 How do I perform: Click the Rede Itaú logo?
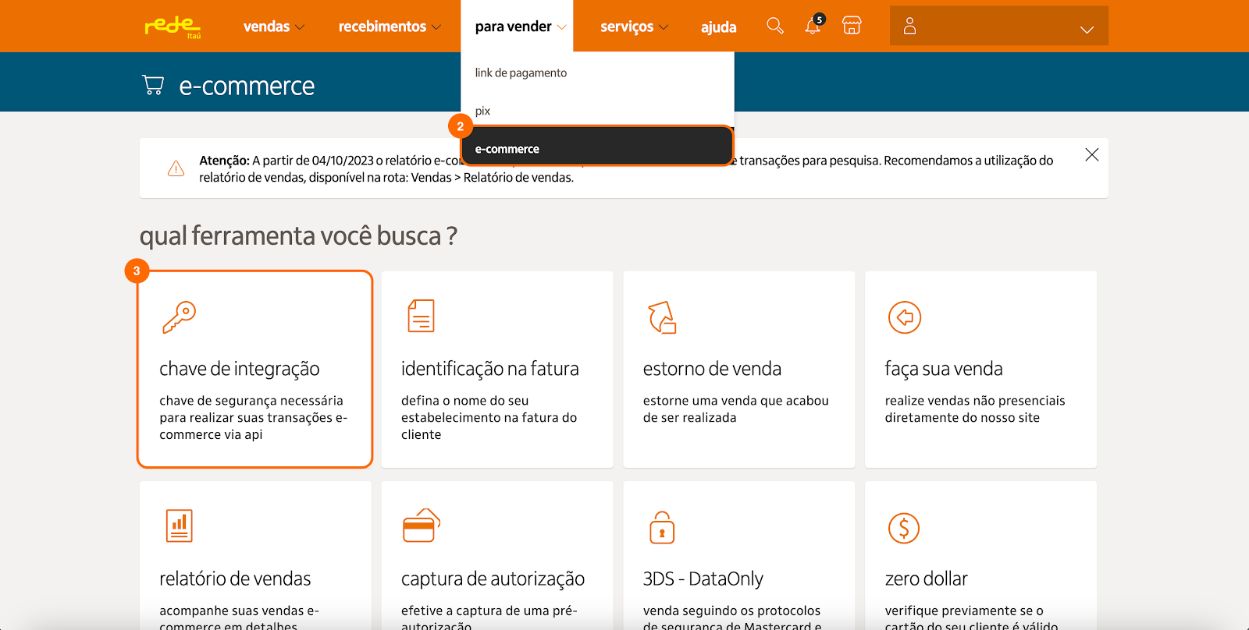pyautogui.click(x=173, y=27)
